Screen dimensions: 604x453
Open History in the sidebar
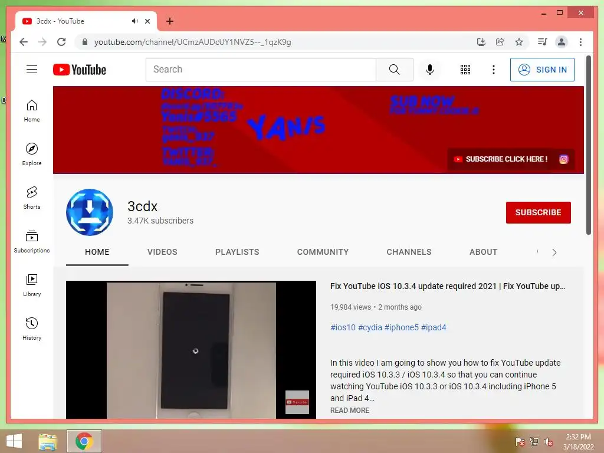point(32,329)
